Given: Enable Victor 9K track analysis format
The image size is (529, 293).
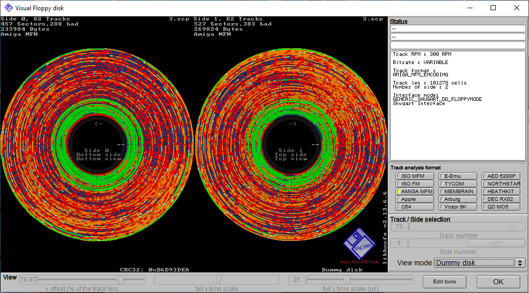Looking at the screenshot, I should pyautogui.click(x=457, y=207).
